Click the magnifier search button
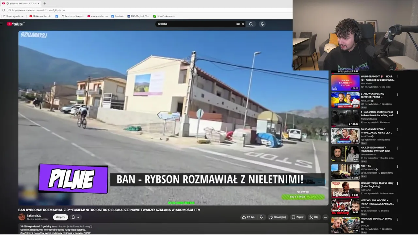Screen dimensions: 418x235 [x=251, y=24]
